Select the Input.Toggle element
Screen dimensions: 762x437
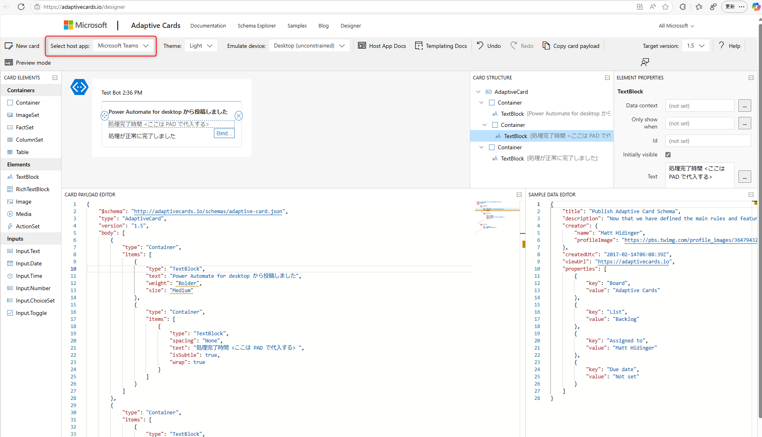(31, 313)
